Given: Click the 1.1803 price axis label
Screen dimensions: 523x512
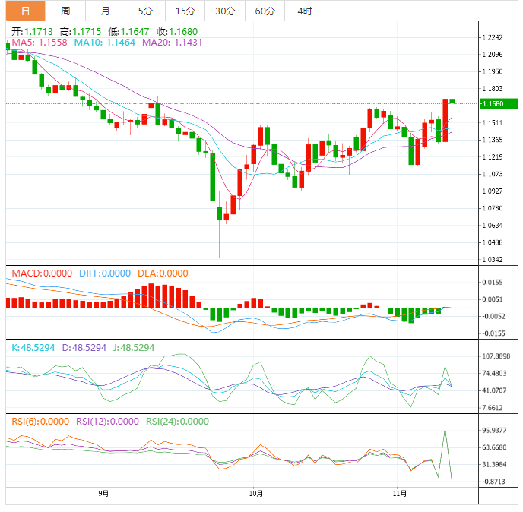Looking at the screenshot, I should tap(493, 89).
